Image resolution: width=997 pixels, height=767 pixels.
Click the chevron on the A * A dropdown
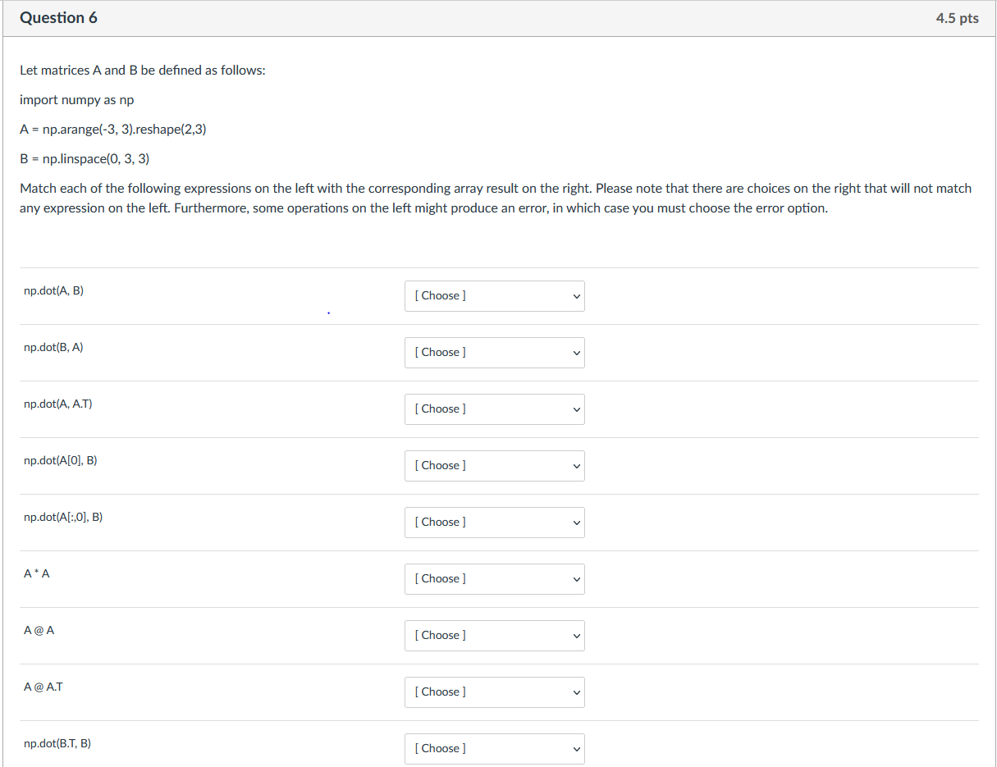click(574, 578)
